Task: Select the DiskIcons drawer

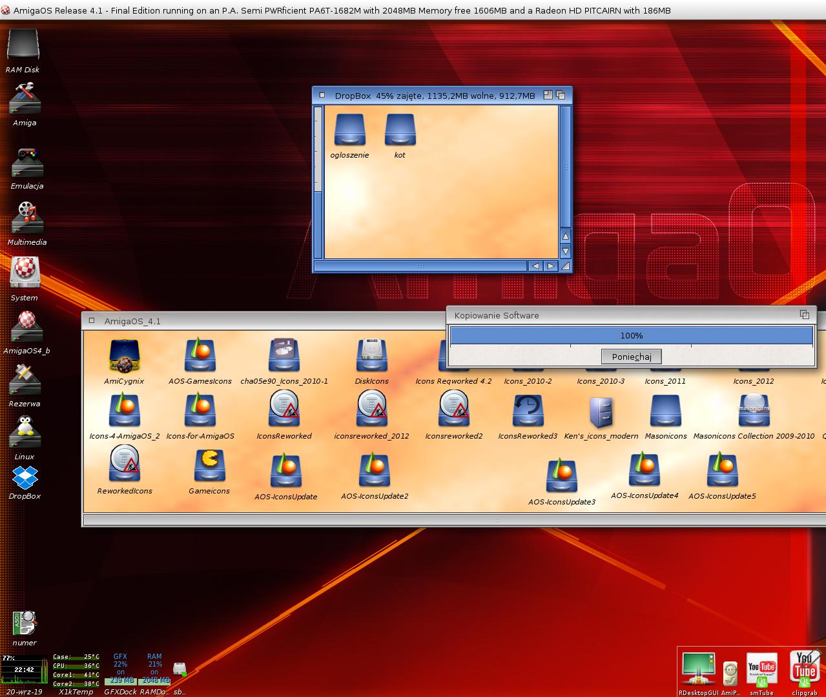Action: click(x=371, y=357)
